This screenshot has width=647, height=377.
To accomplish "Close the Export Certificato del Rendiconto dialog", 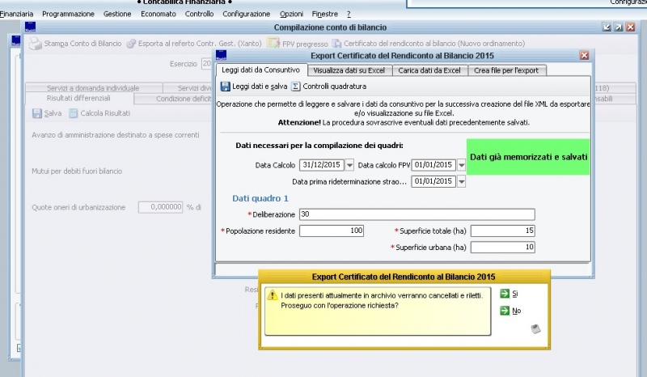I will coord(584,55).
